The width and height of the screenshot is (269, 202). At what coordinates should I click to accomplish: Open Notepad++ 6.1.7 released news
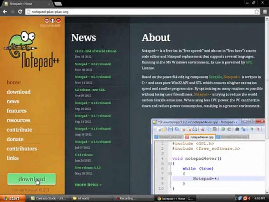coord(93,116)
